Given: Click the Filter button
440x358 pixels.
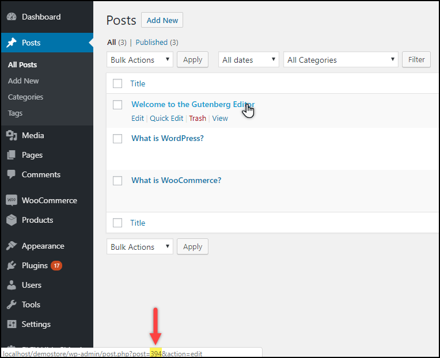Looking at the screenshot, I should tap(416, 59).
